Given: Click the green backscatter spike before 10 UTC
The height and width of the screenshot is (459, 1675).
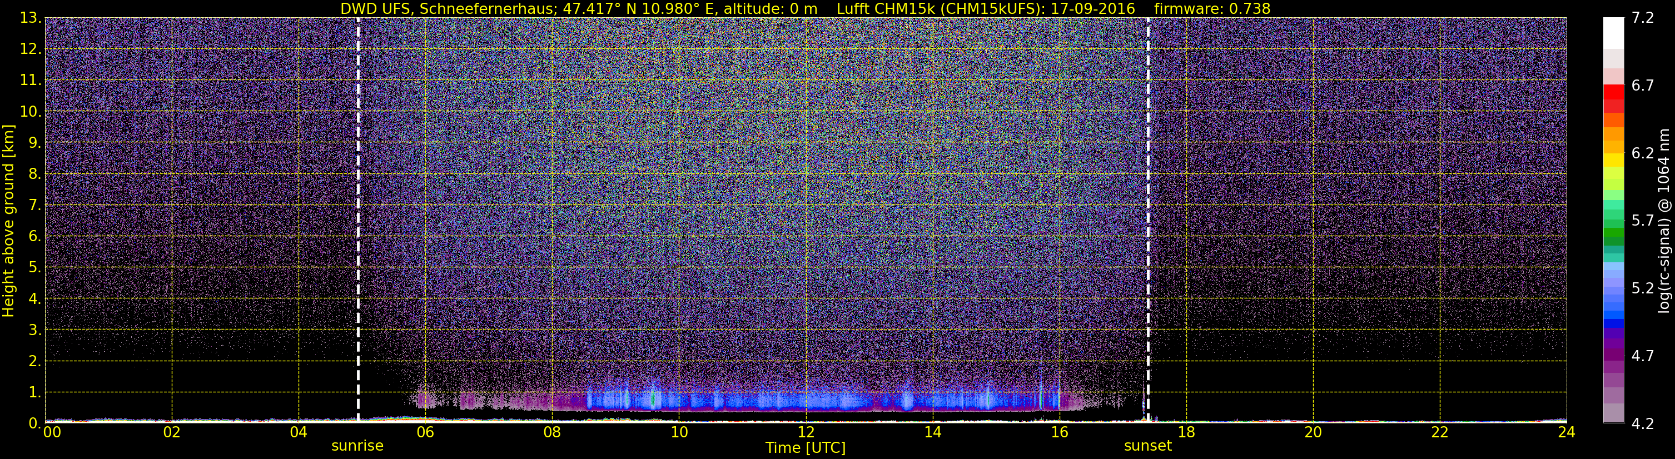Looking at the screenshot, I should [x=653, y=399].
